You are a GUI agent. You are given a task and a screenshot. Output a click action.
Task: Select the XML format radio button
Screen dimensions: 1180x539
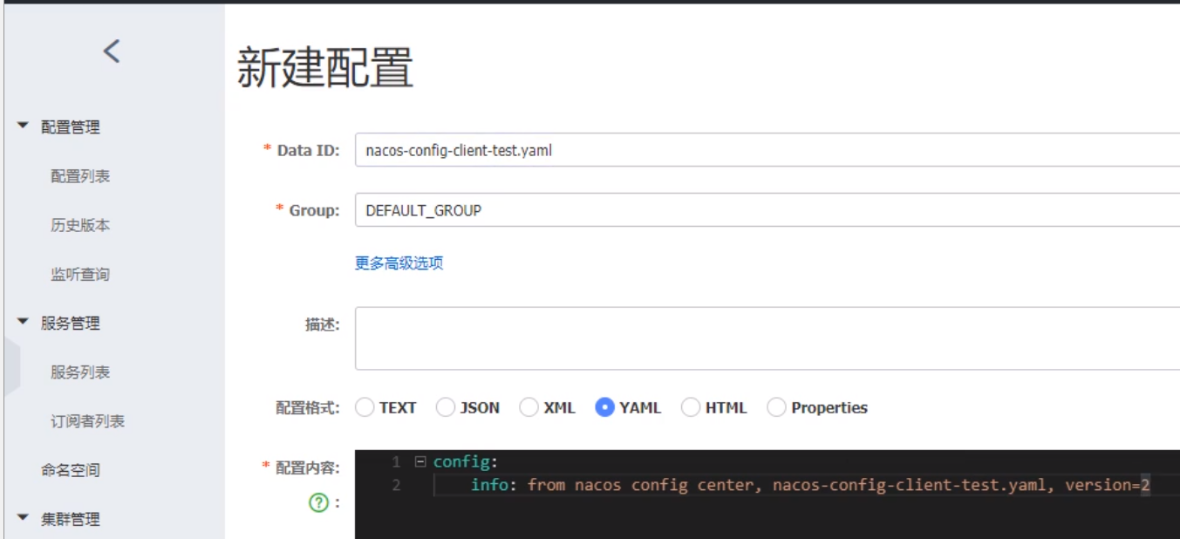point(529,407)
